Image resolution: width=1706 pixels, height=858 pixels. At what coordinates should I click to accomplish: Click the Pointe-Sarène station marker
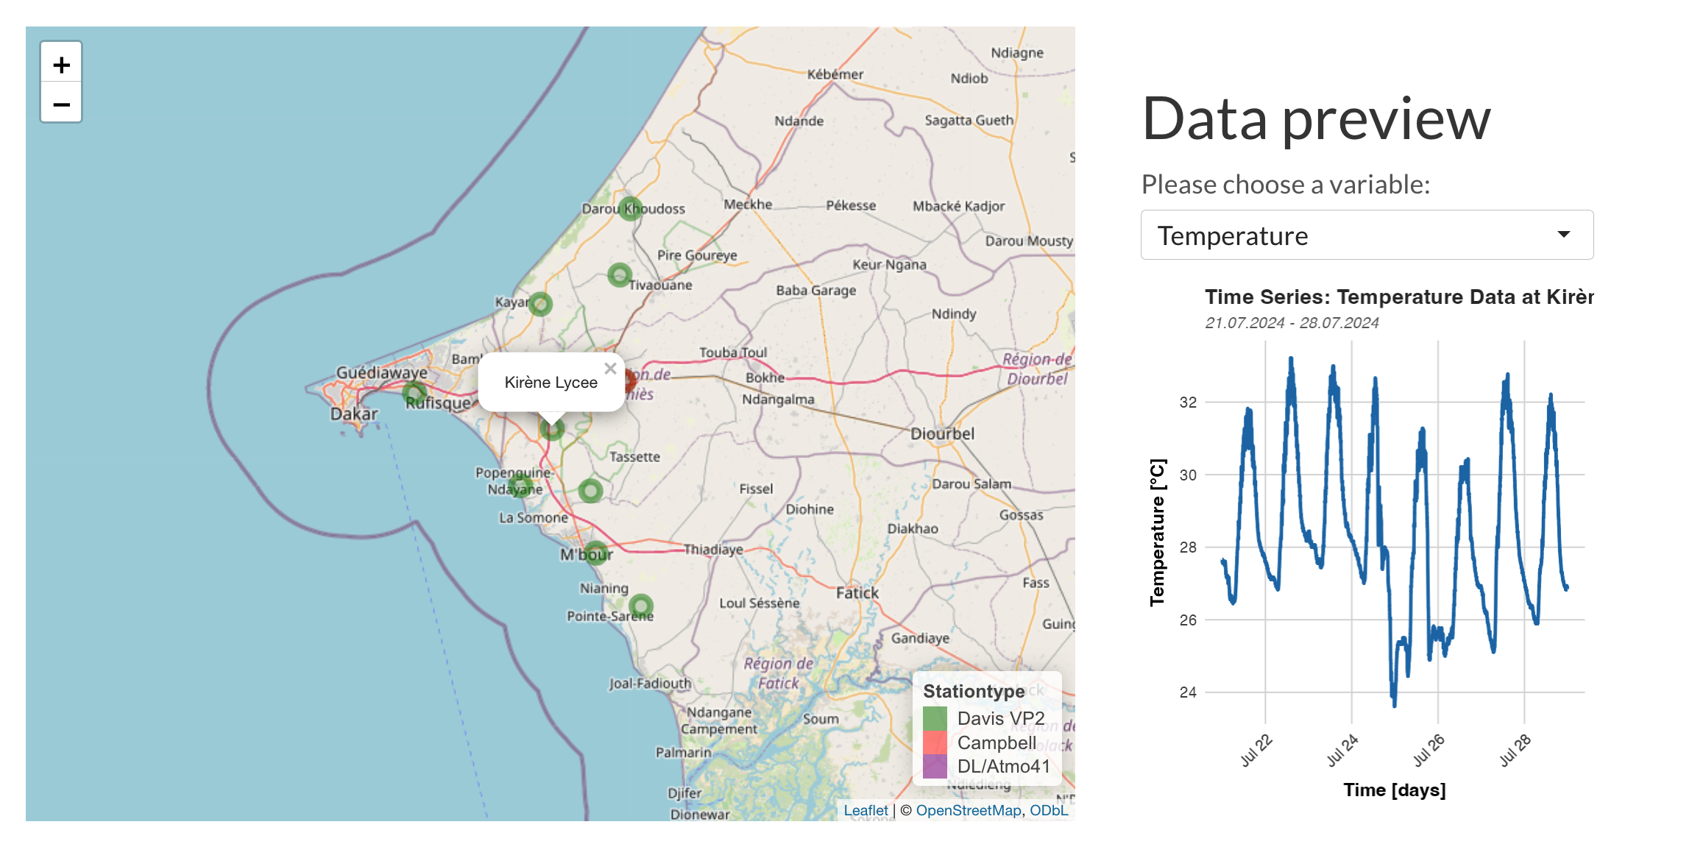pyautogui.click(x=641, y=606)
